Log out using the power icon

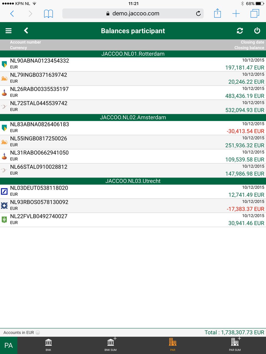[x=257, y=31]
